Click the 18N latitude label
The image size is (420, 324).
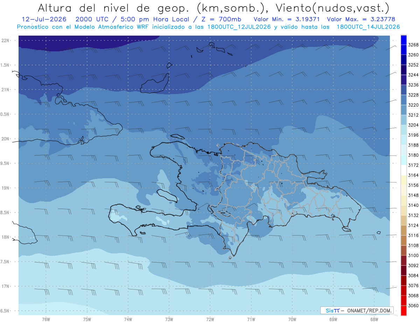5,237
